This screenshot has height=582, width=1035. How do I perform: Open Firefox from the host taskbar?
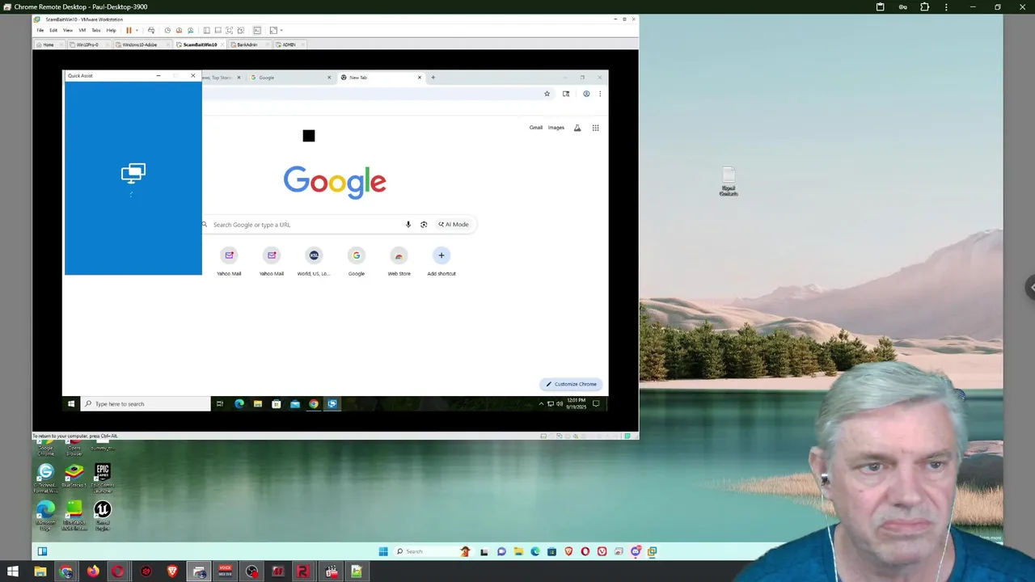(x=93, y=571)
